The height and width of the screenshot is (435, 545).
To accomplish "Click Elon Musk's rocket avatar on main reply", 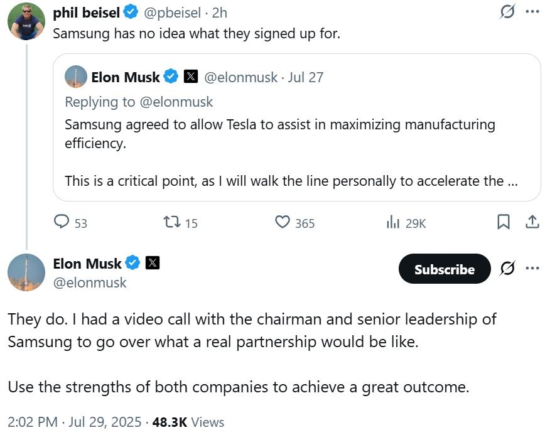I will coord(26,272).
